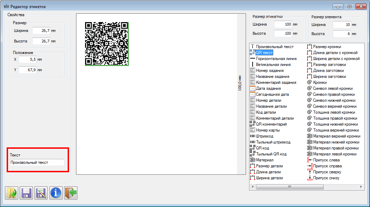Choose Название детали from the list
Screen dimensions: 370x207
(271, 106)
